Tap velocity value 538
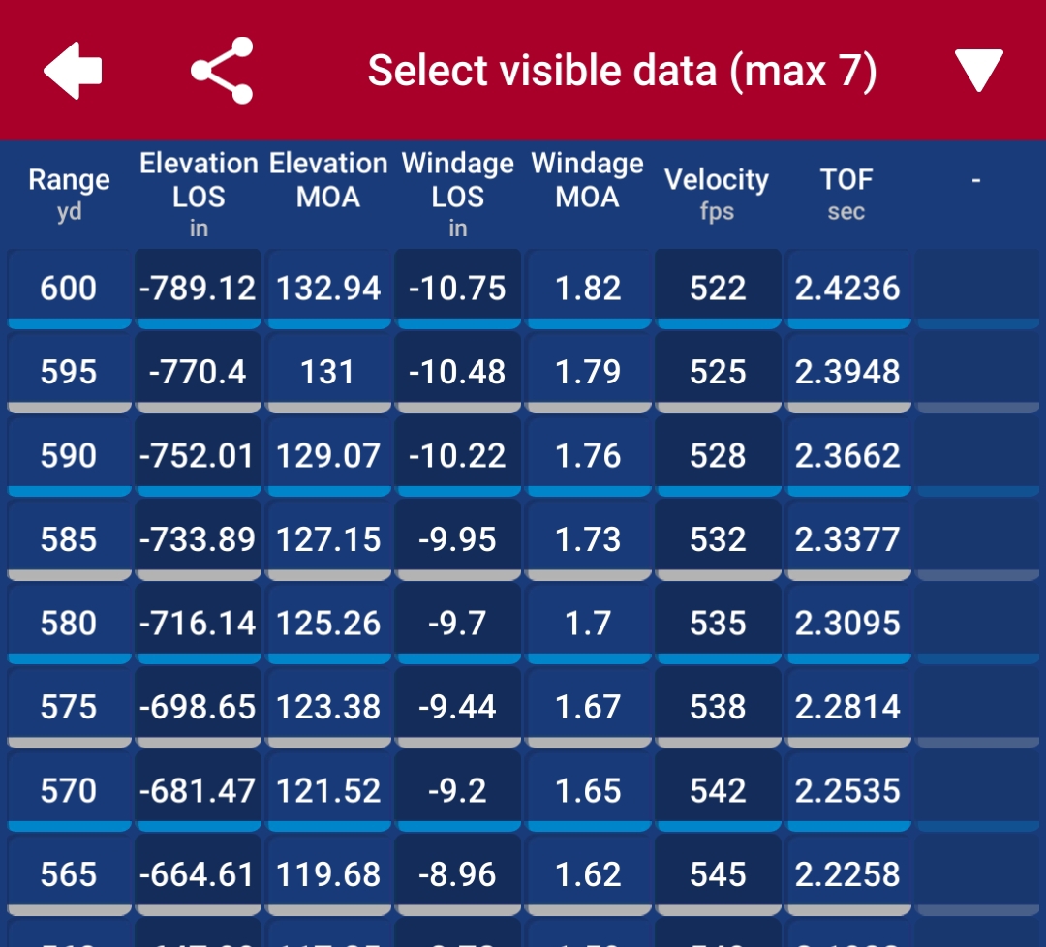Viewport: 1046px width, 947px height. pos(717,707)
